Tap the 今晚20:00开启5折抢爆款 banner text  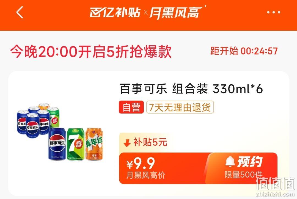91,51
